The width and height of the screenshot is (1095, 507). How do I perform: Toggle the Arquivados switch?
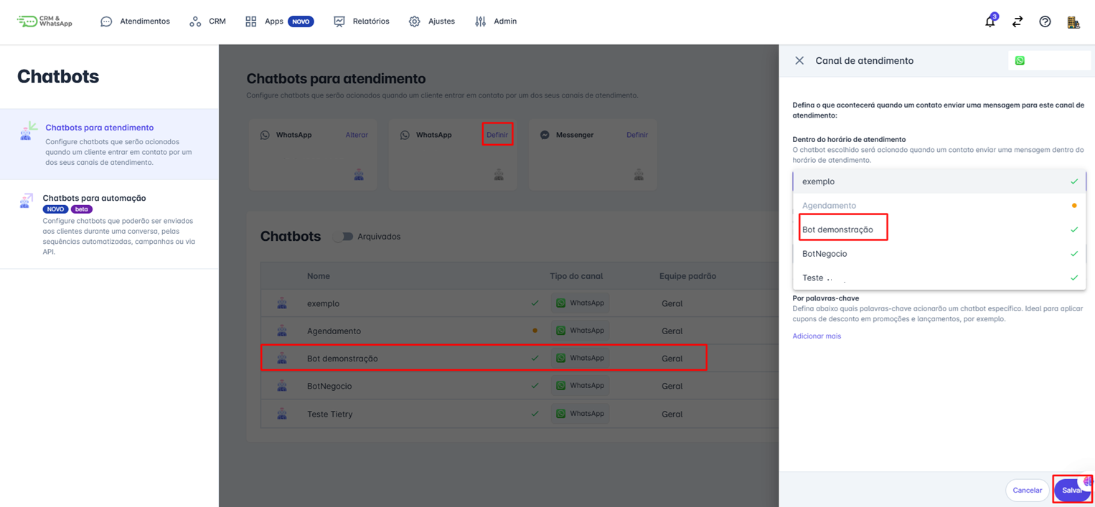tap(344, 237)
